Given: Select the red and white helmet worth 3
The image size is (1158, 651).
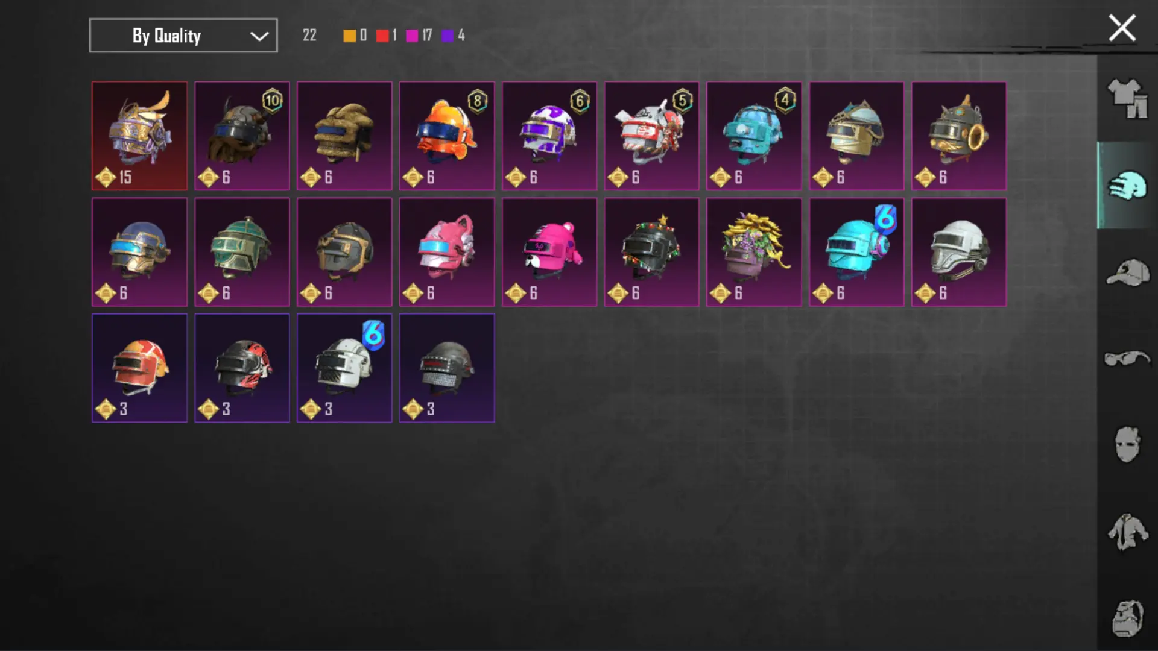Looking at the screenshot, I should 139,368.
